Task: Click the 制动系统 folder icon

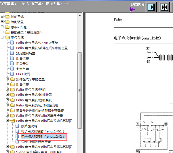Action: [7, 17]
